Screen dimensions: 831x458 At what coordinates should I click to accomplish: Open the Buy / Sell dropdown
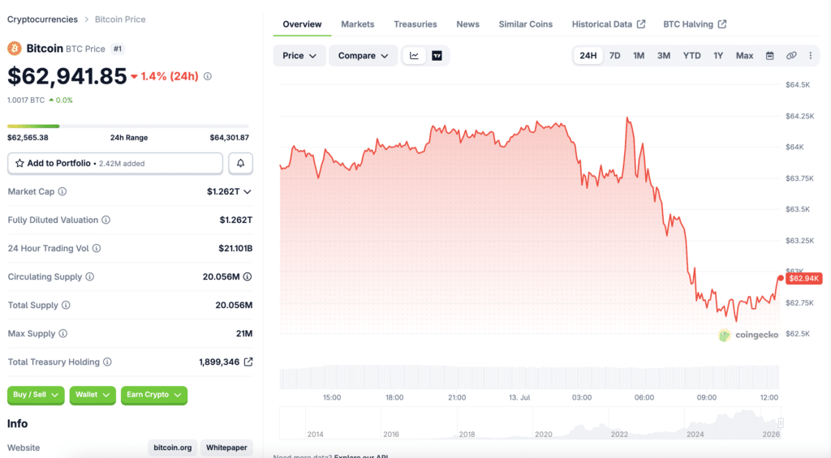[36, 395]
